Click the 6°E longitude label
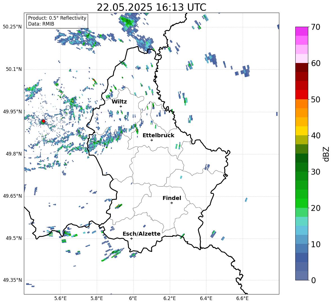The width and height of the screenshot is (333, 304). pos(133,298)
